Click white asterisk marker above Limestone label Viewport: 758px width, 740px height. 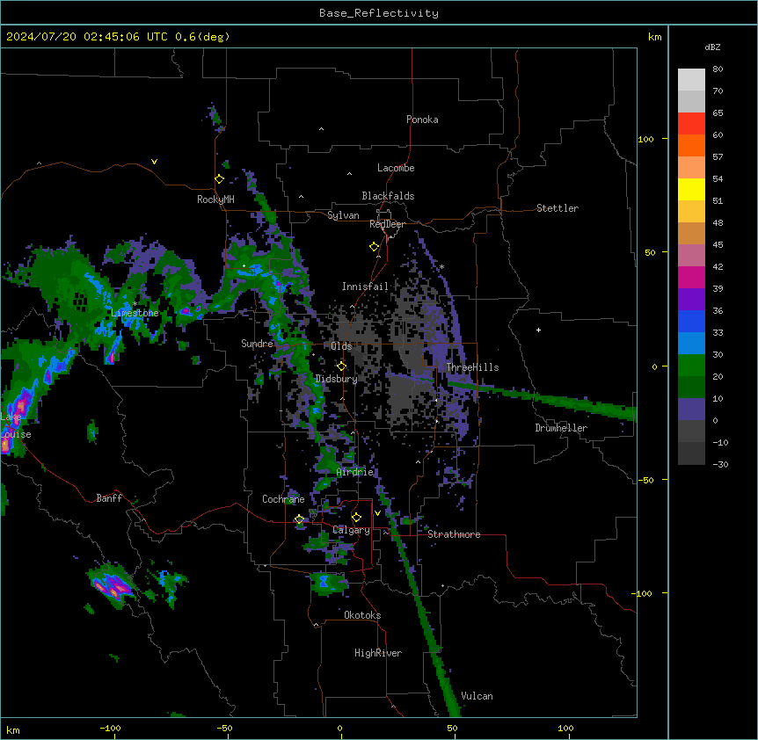coord(135,304)
